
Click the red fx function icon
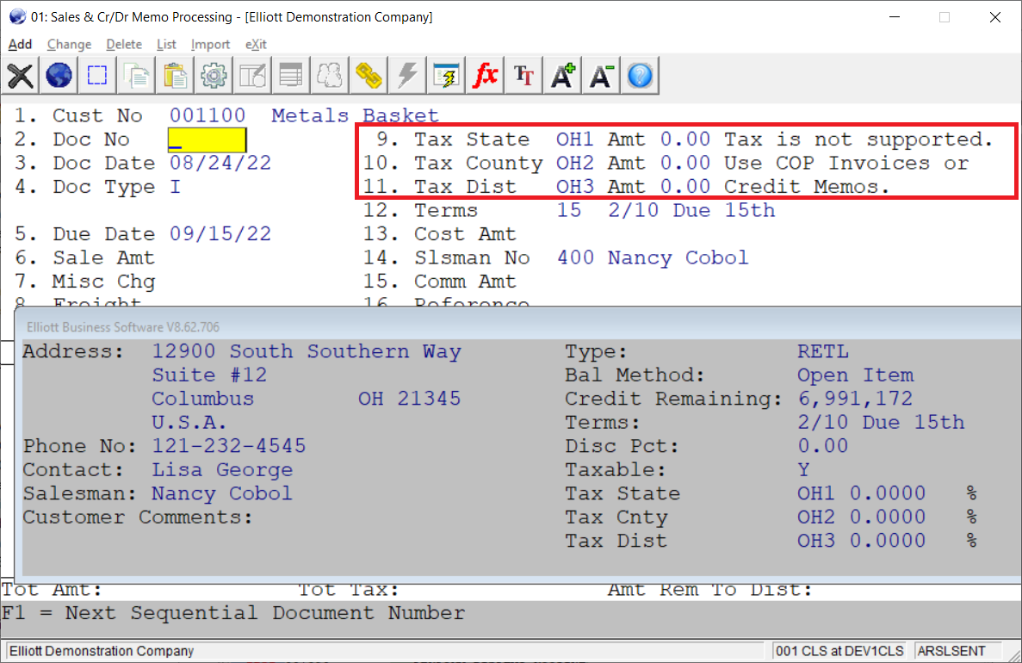(x=484, y=76)
